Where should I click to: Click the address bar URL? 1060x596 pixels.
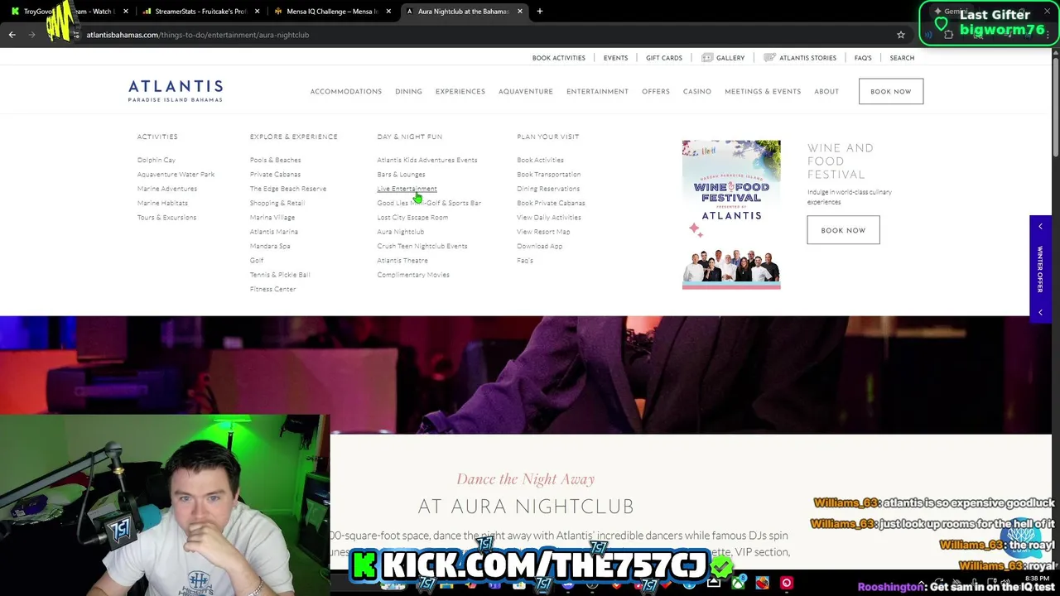[197, 35]
